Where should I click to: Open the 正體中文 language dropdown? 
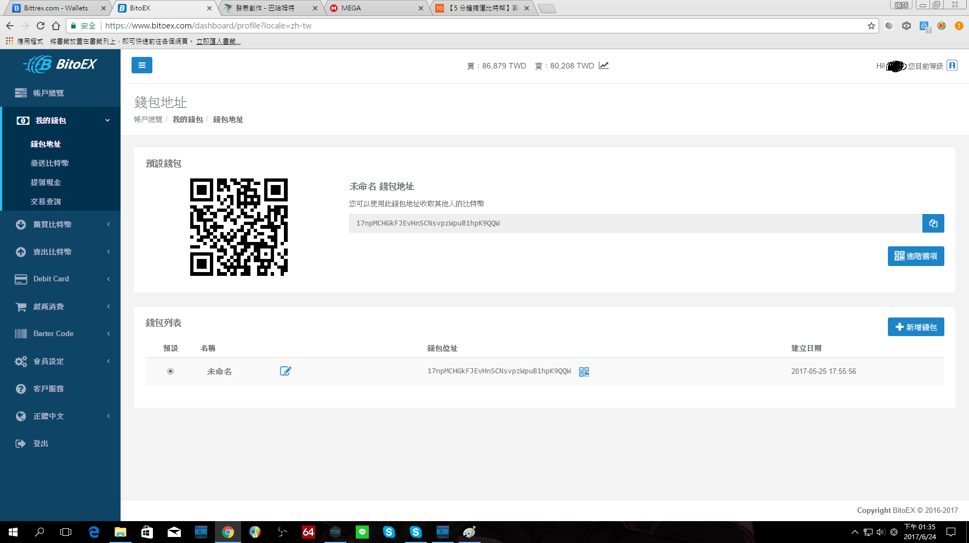[x=60, y=416]
